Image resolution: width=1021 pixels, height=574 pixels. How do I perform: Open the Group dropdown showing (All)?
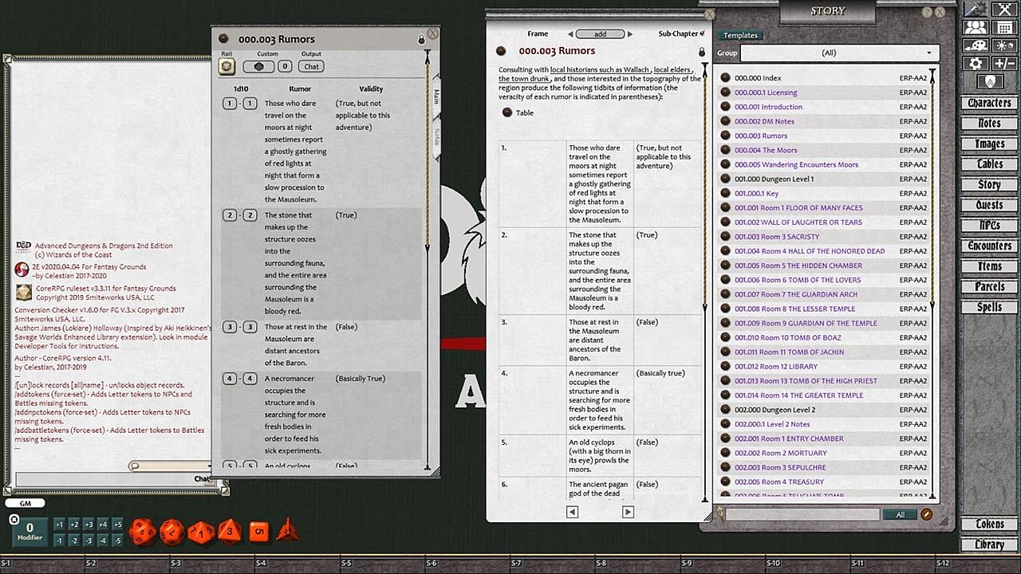pos(839,53)
